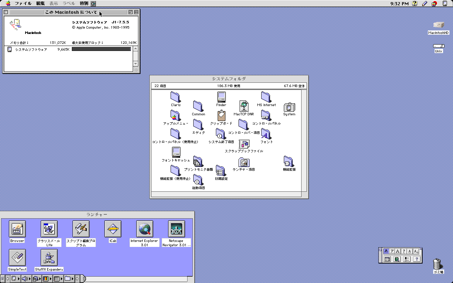The height and width of the screenshot is (283, 453).
Task: Open the sound volume control strip module
Action: tap(27, 279)
